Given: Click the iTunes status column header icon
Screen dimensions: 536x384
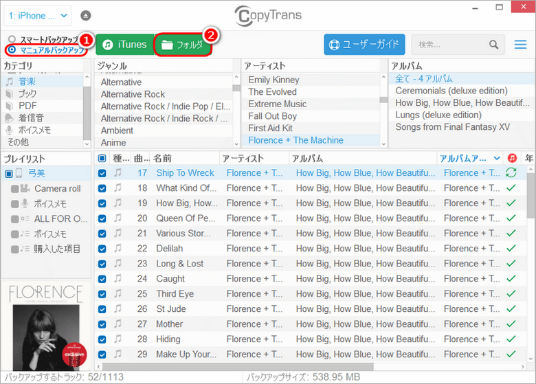Looking at the screenshot, I should [x=512, y=158].
